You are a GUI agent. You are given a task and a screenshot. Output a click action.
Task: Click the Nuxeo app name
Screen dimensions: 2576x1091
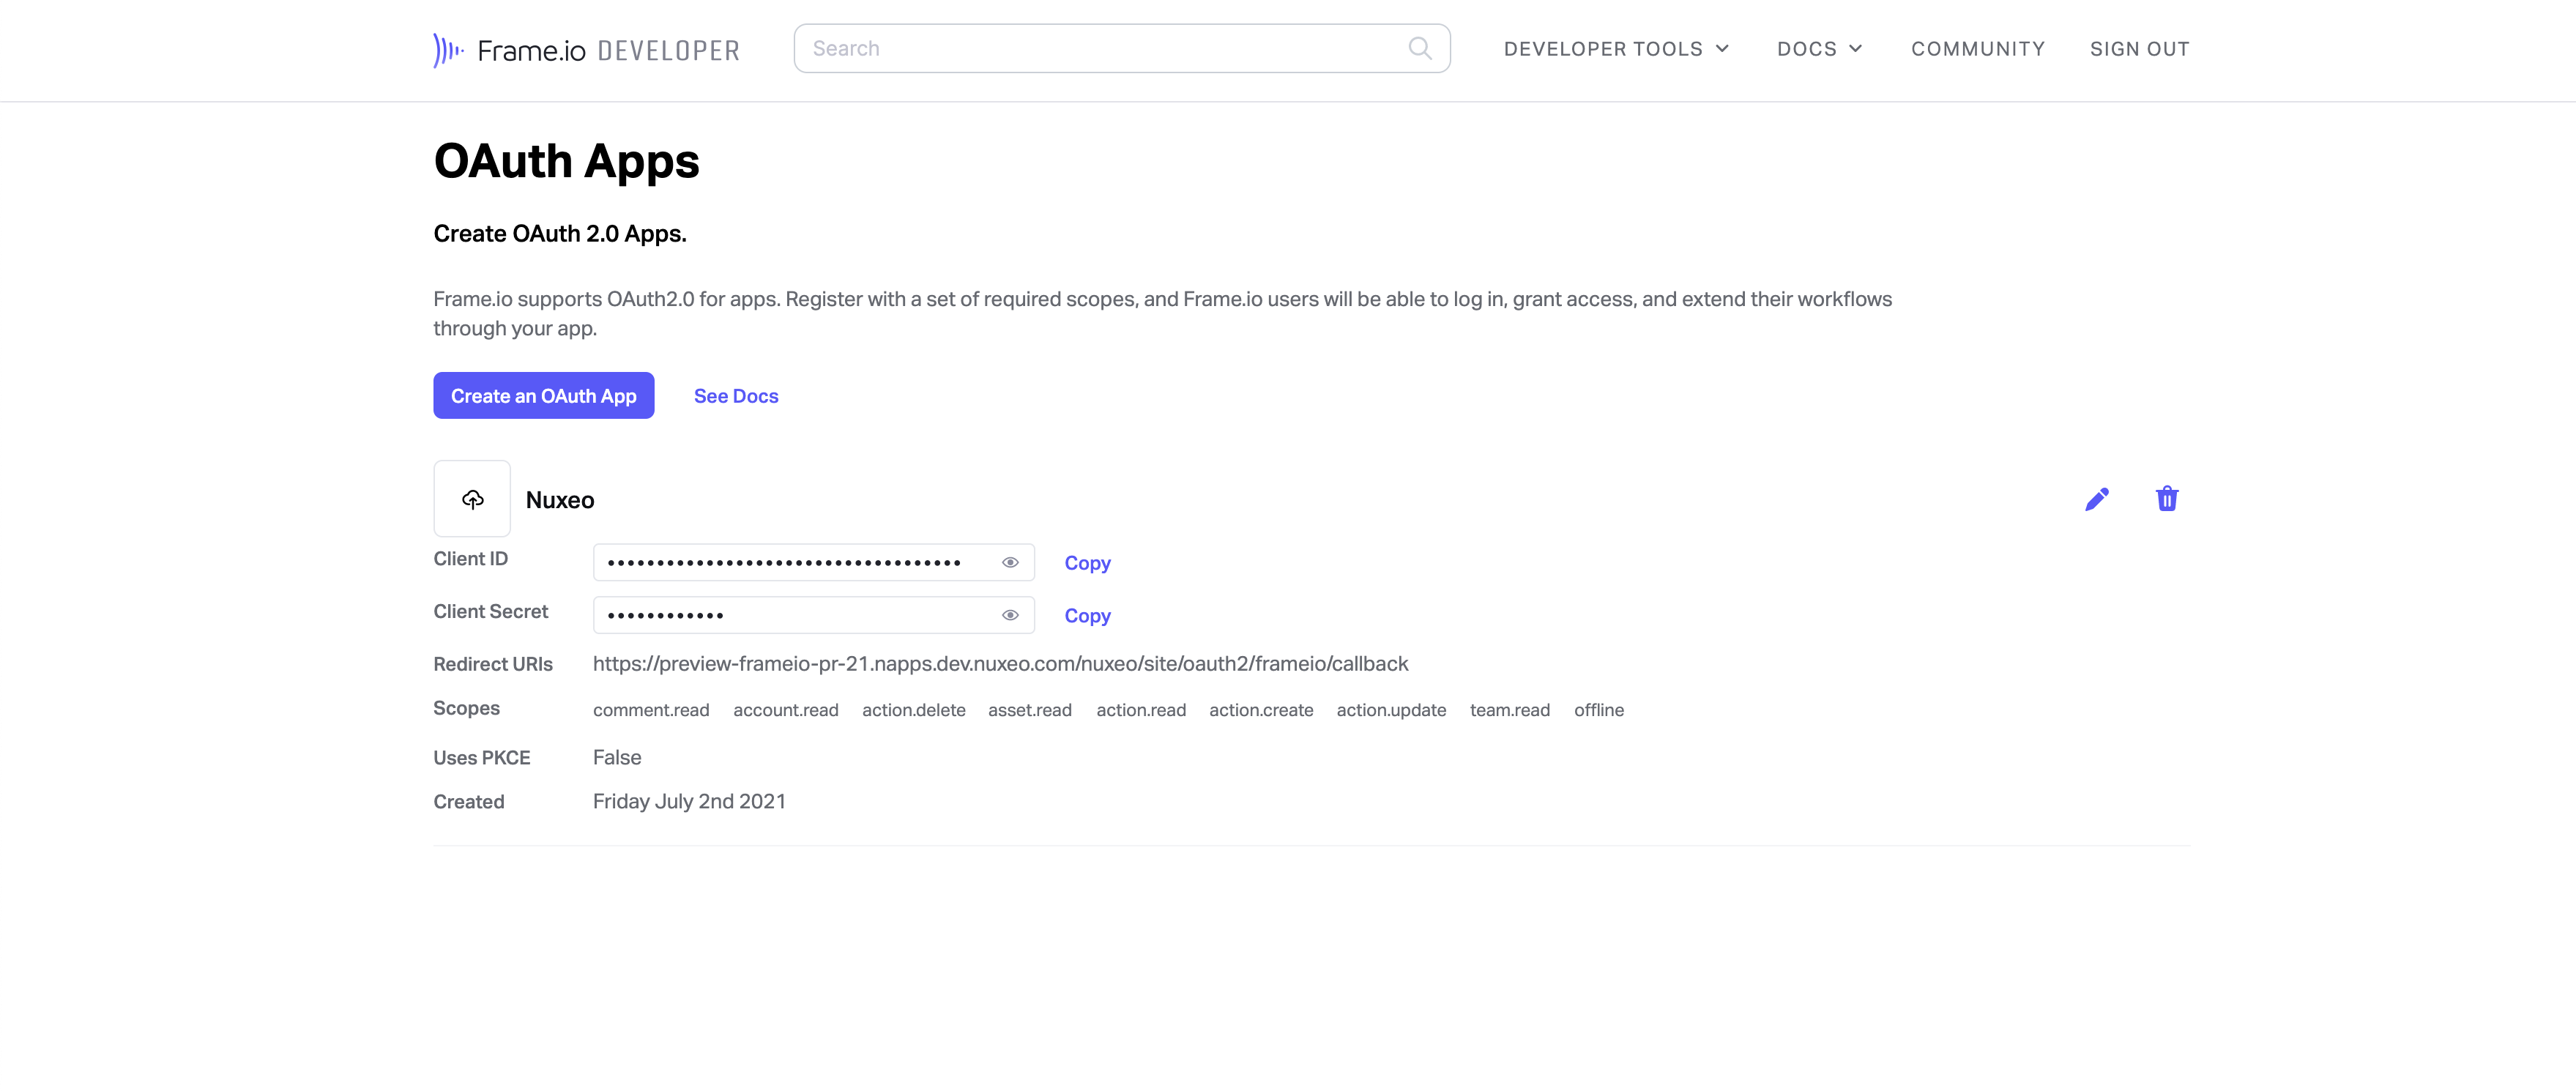559,500
